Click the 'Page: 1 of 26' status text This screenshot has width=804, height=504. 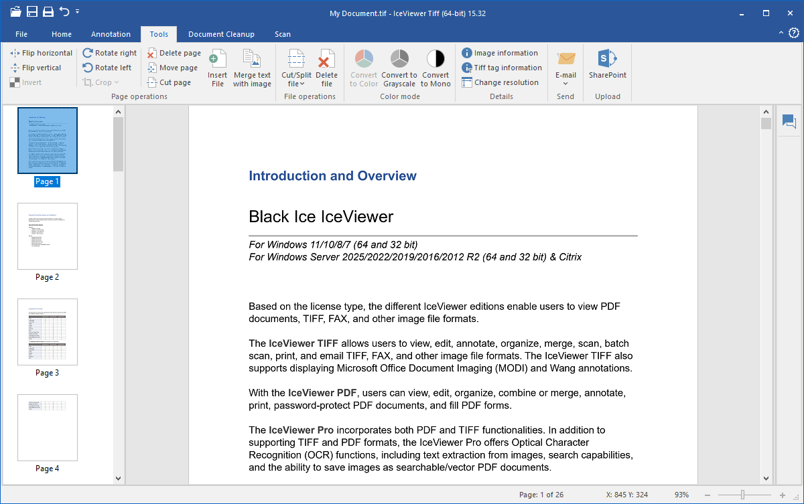[543, 495]
